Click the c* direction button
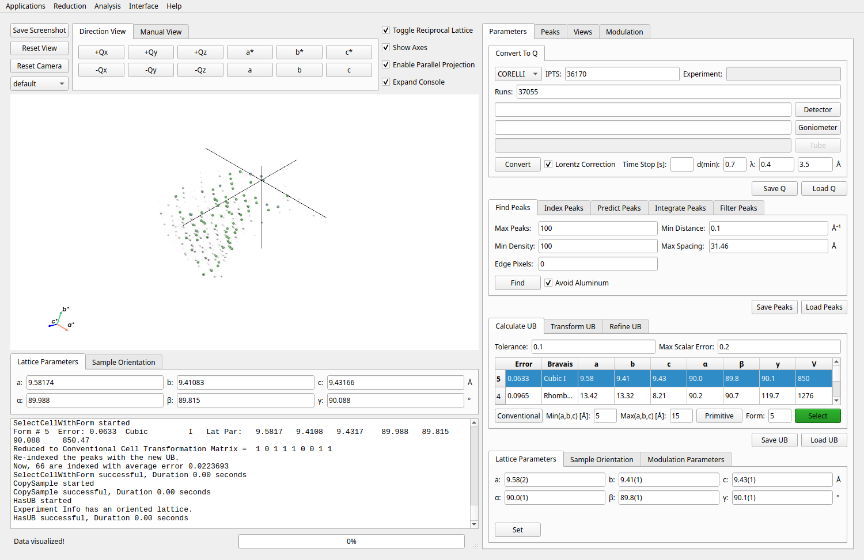The image size is (864, 560). (x=349, y=52)
